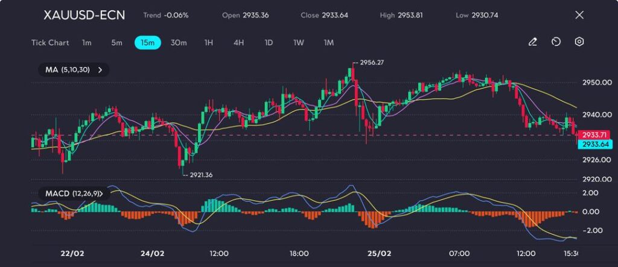This screenshot has width=618, height=267.
Task: Click the clock history icon
Action: tap(556, 42)
